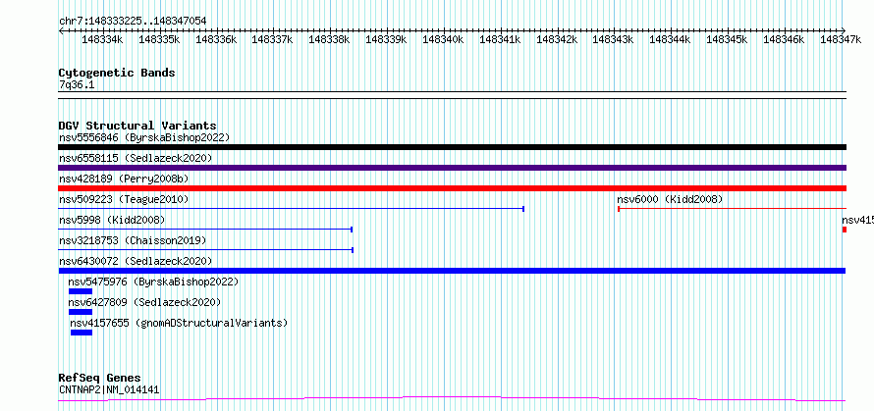This screenshot has height=411, width=874.
Task: Open the nsv5998 (Kidd2008) label
Action: coord(112,220)
